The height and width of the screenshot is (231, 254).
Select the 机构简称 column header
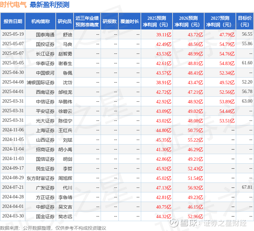41,21
